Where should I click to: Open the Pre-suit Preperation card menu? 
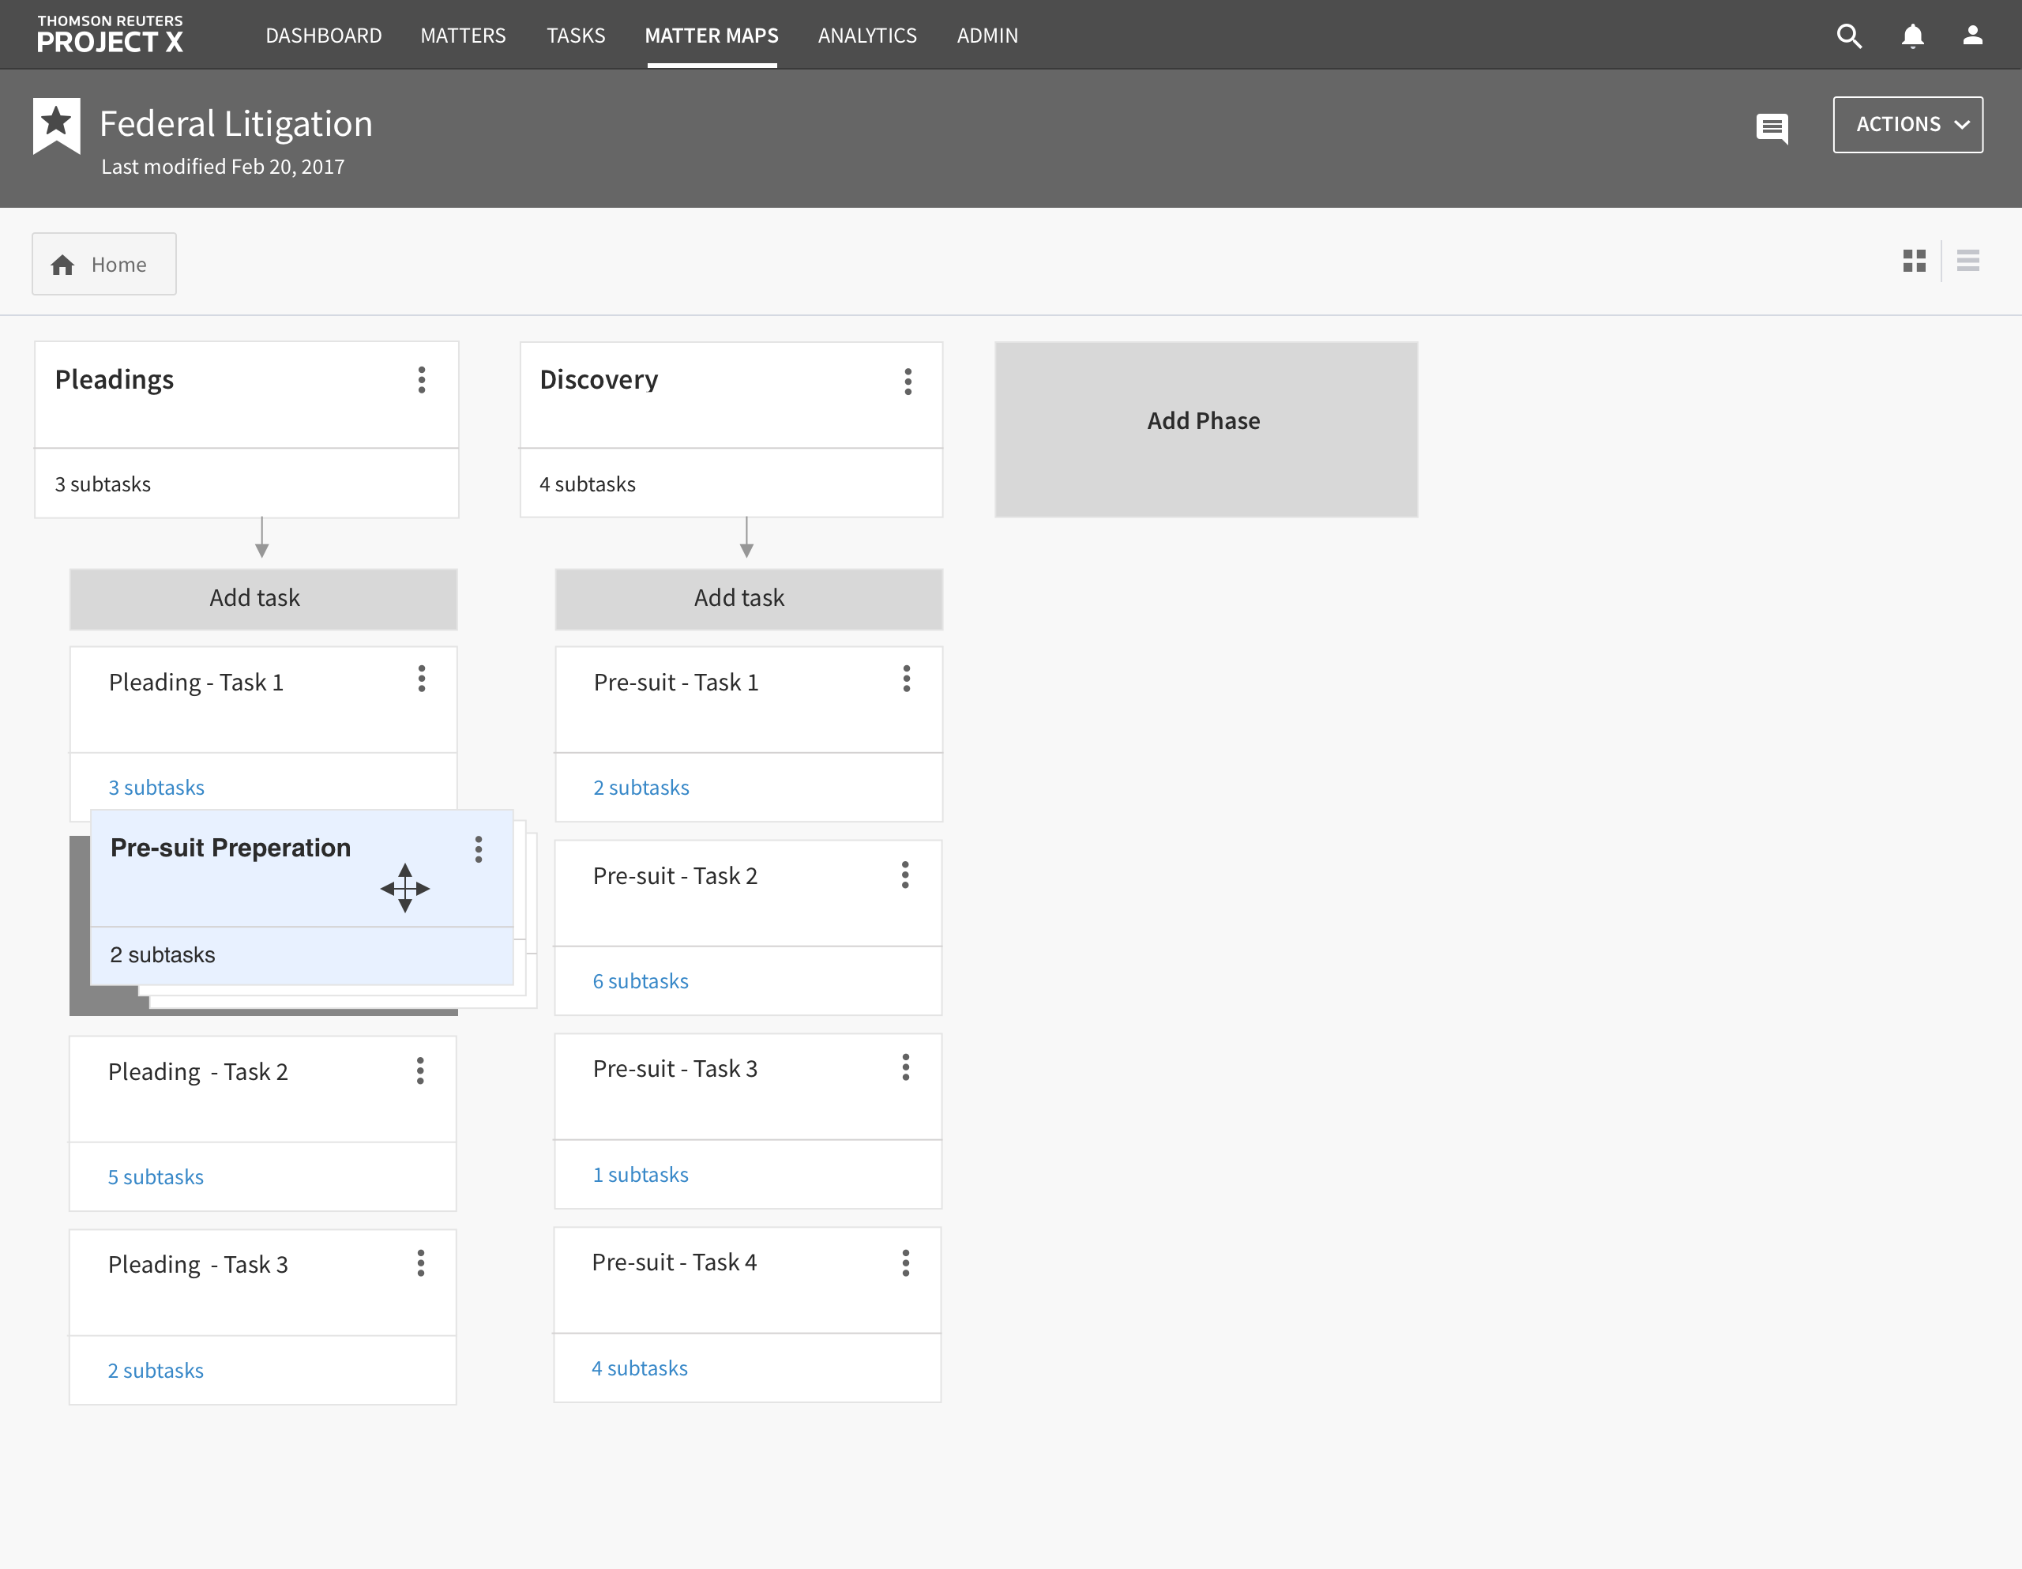coord(478,848)
